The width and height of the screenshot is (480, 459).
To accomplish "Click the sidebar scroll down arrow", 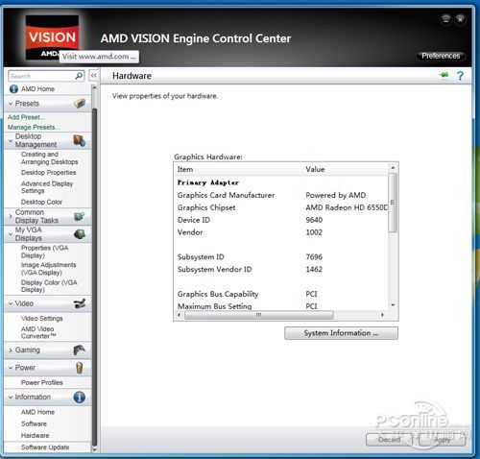I will point(94,448).
